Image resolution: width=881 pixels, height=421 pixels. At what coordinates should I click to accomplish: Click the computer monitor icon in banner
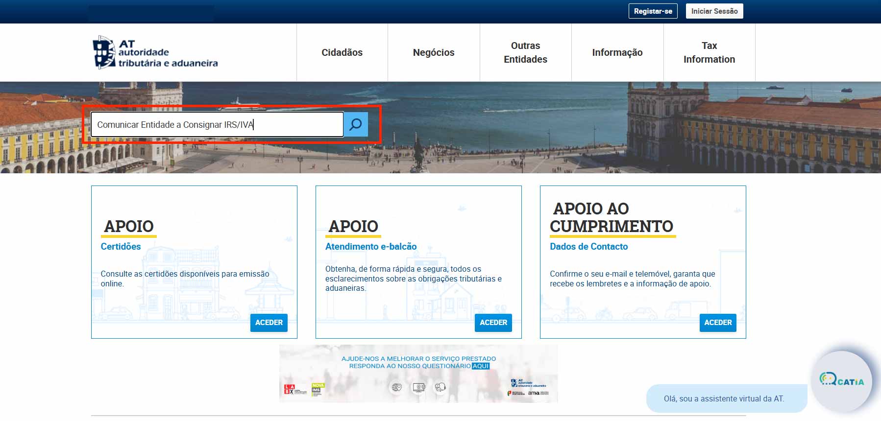point(419,388)
